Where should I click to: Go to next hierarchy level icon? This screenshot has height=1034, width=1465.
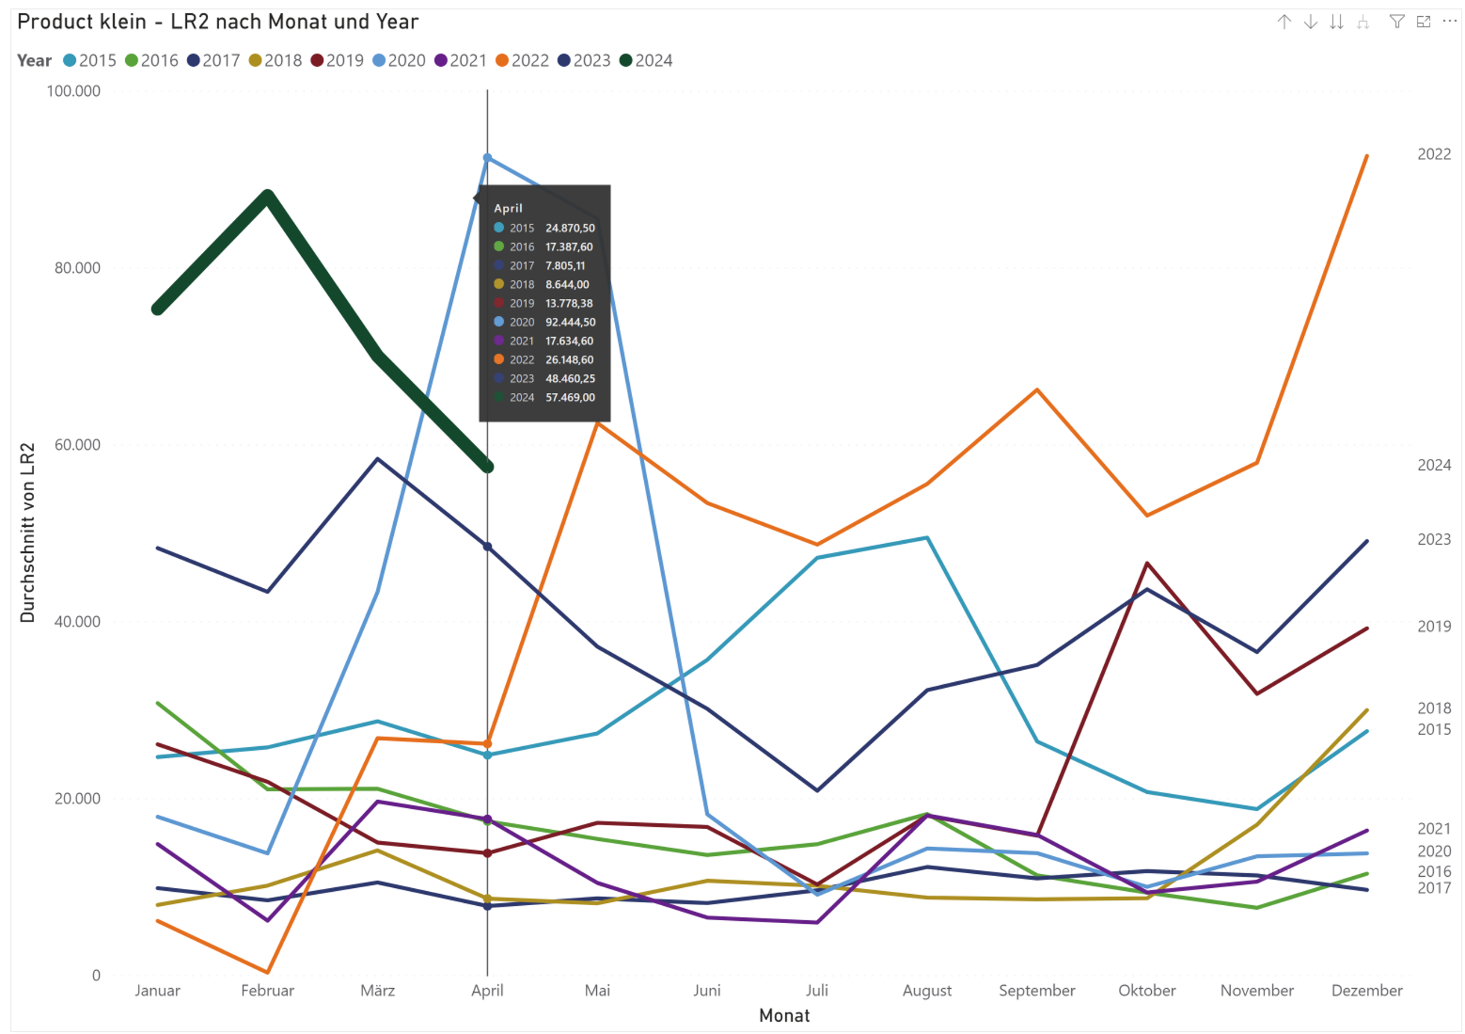click(x=1336, y=22)
